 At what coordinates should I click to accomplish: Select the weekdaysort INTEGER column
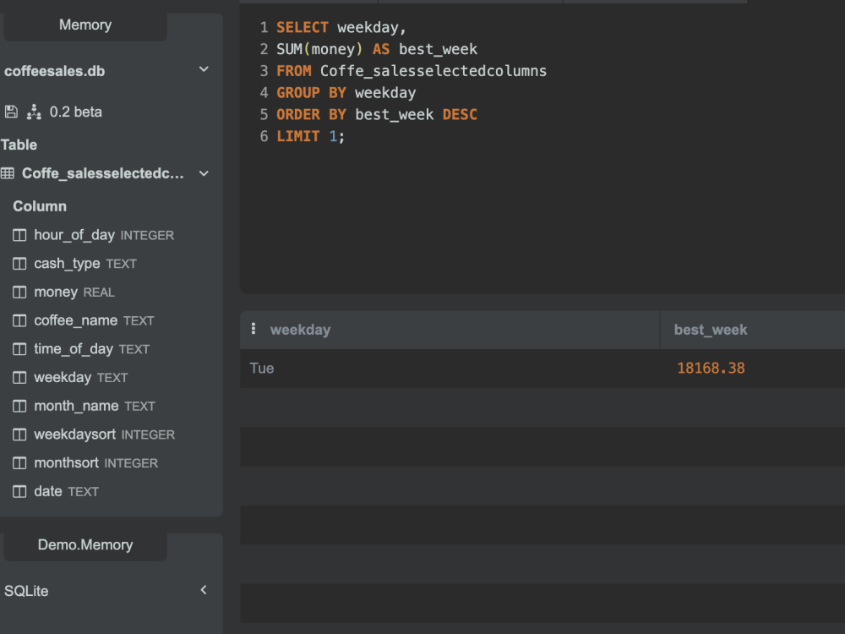105,435
